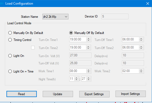Image resolution: width=152 pixels, height=103 pixels.
Task: Decrease Turn-Off Time2 with down arrow
Action: pyautogui.click(x=141, y=49)
